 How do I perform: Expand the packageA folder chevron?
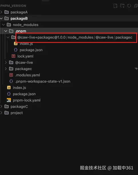[1, 12]
